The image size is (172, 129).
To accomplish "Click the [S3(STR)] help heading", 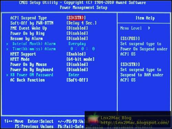I will click(130, 64).
